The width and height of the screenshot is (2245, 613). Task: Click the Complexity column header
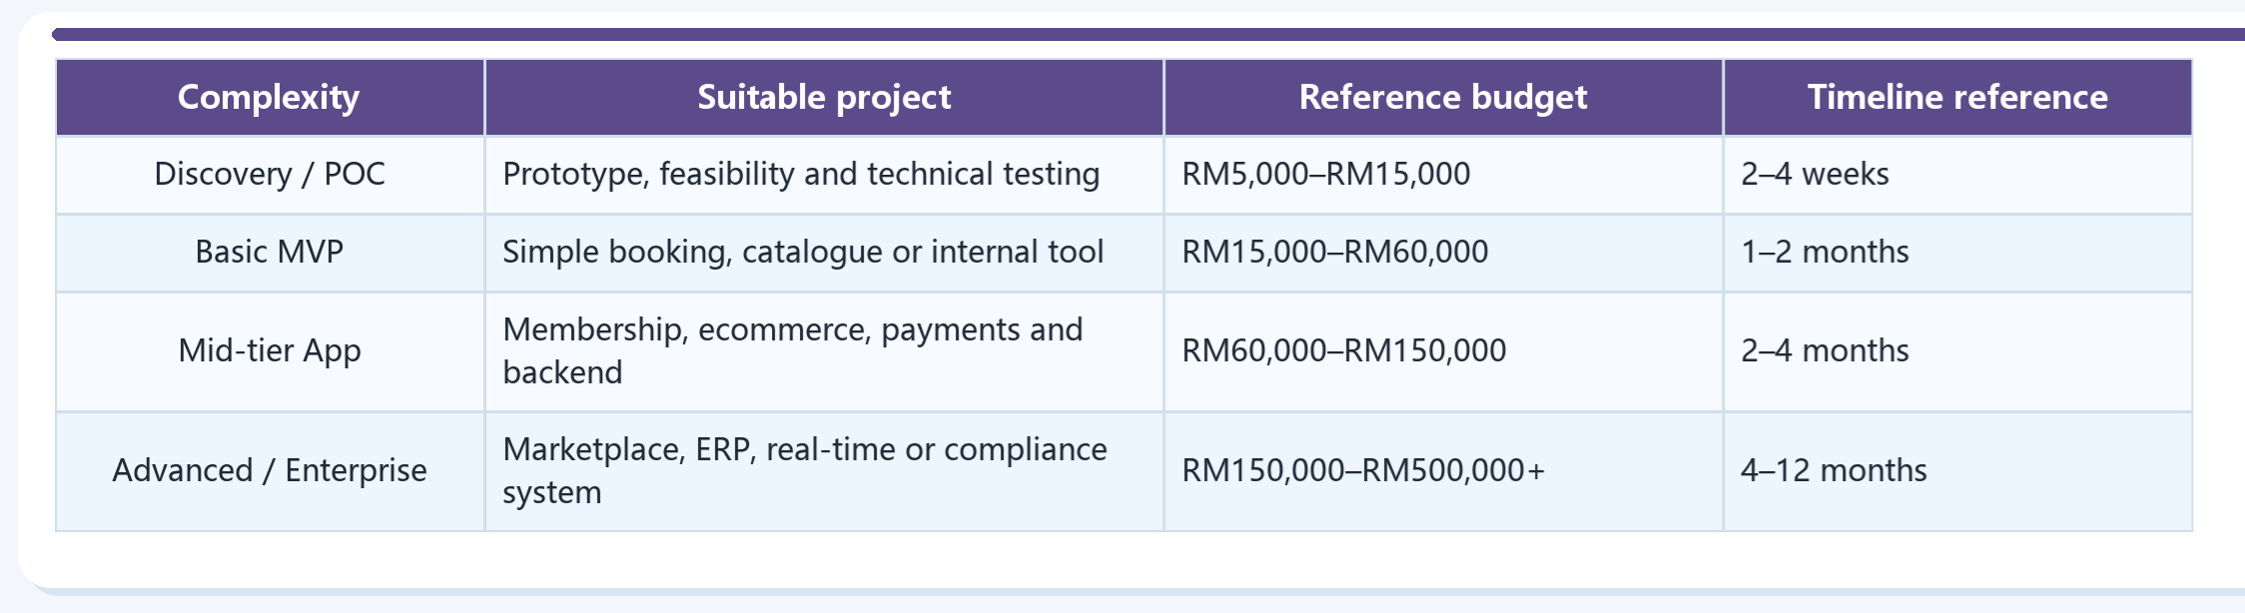[270, 97]
